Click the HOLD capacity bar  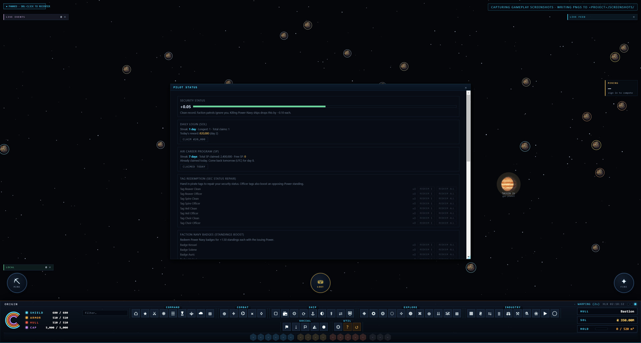602,329
